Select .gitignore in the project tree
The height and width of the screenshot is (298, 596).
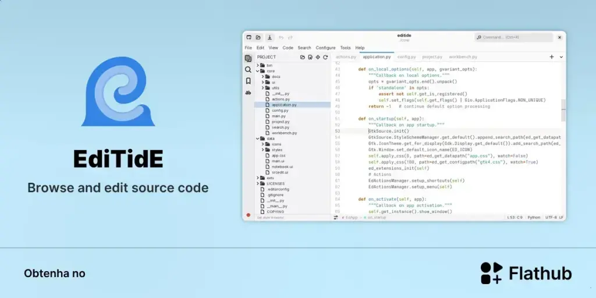click(x=275, y=194)
